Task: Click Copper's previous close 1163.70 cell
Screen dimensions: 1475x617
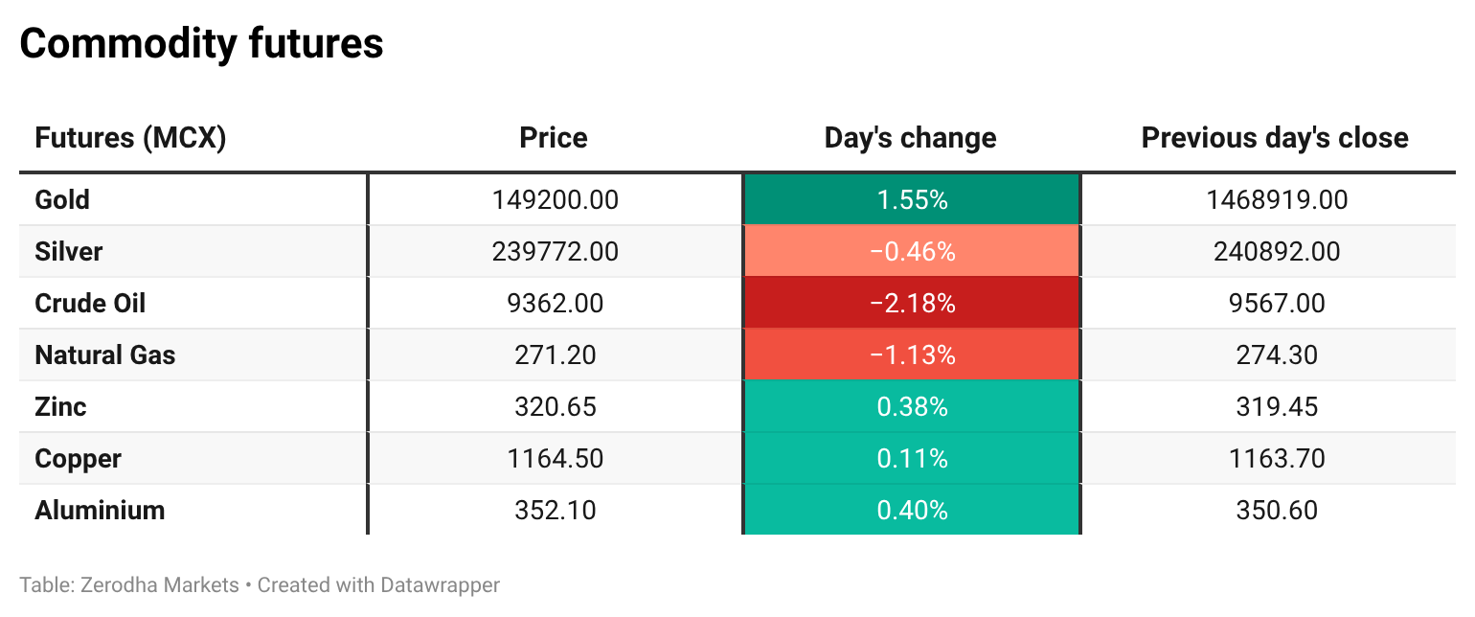Action: [x=1276, y=458]
